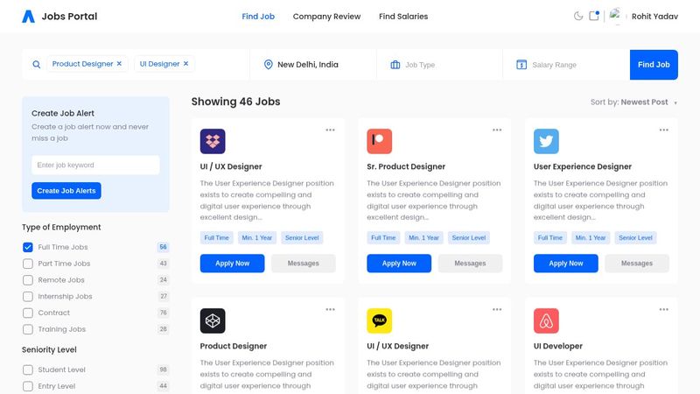Remove the UI Designer search tag
Viewport: 700px width, 394px height.
(x=185, y=64)
